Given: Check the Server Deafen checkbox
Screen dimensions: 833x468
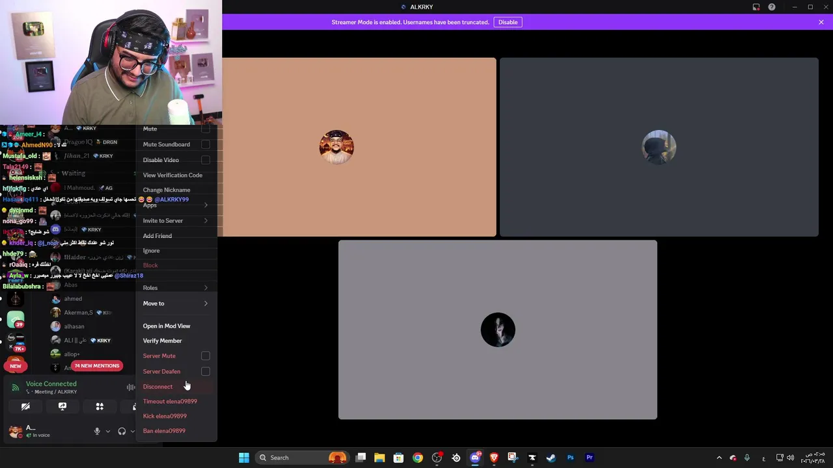Looking at the screenshot, I should pyautogui.click(x=206, y=371).
